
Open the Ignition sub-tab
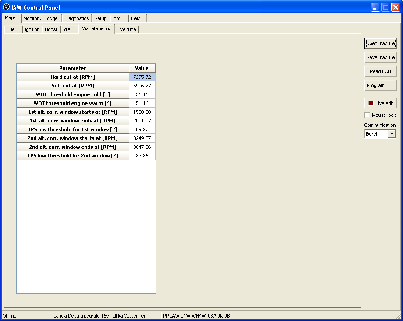pos(32,29)
